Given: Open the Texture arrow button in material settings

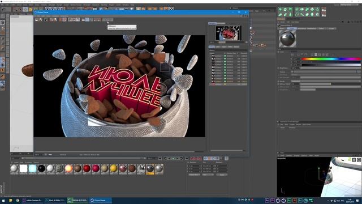Looking at the screenshot, I should point(292,72).
